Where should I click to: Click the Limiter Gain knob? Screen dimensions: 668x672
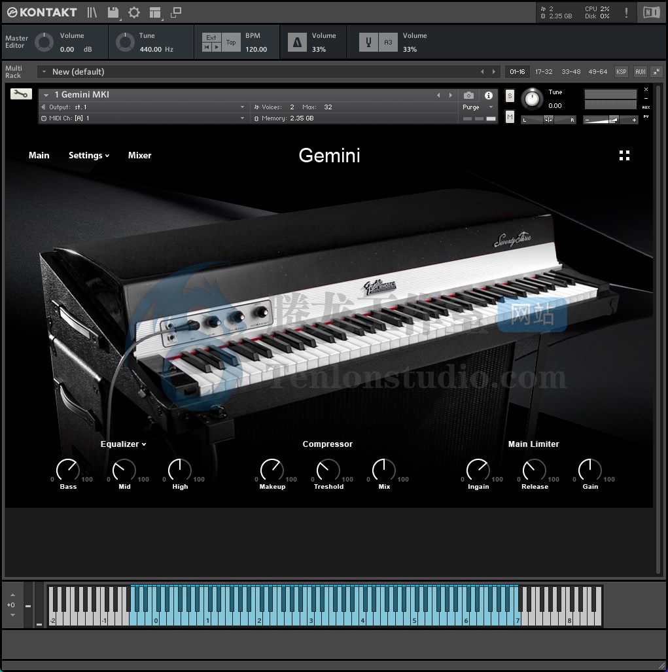(x=590, y=470)
